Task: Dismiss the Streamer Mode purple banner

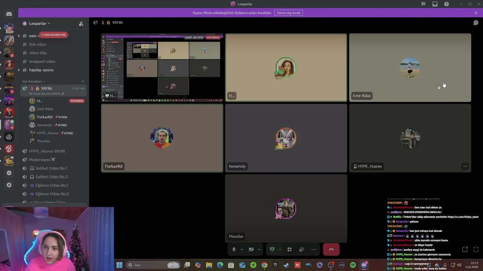Action: (476, 13)
